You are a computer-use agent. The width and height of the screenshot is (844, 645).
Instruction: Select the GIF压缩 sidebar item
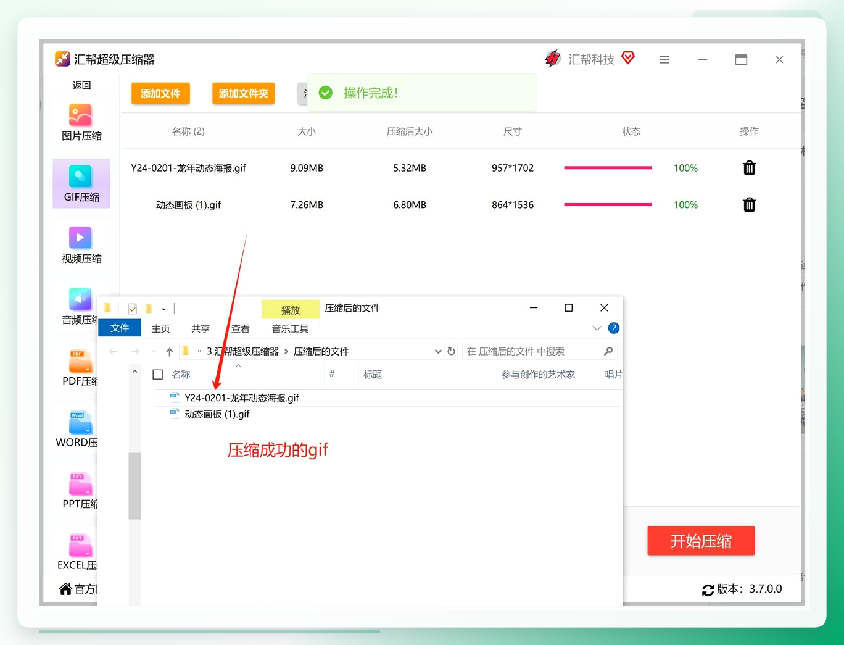[81, 183]
